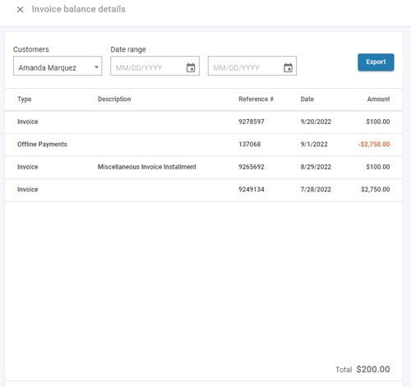Sort by the Date column header

pos(307,99)
